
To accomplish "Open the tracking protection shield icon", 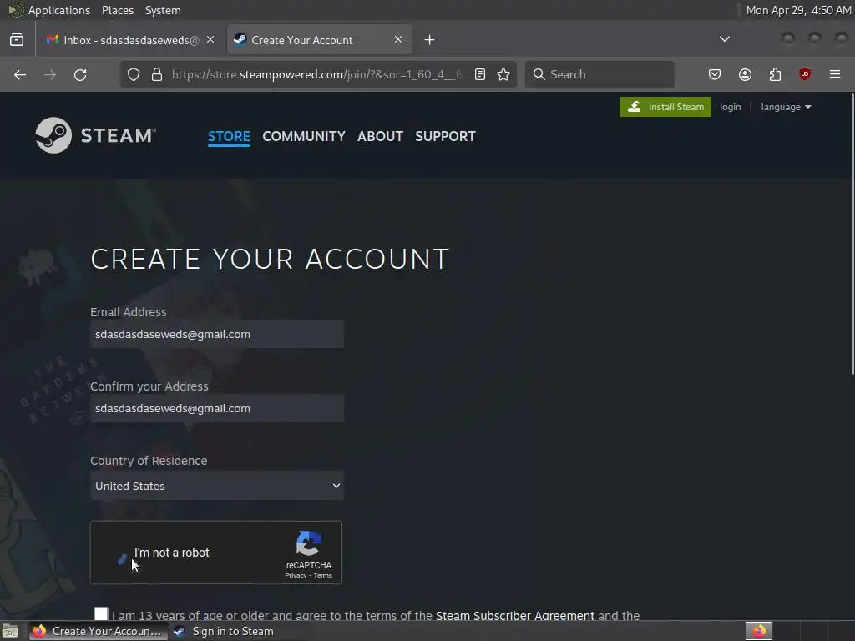I will pyautogui.click(x=134, y=74).
